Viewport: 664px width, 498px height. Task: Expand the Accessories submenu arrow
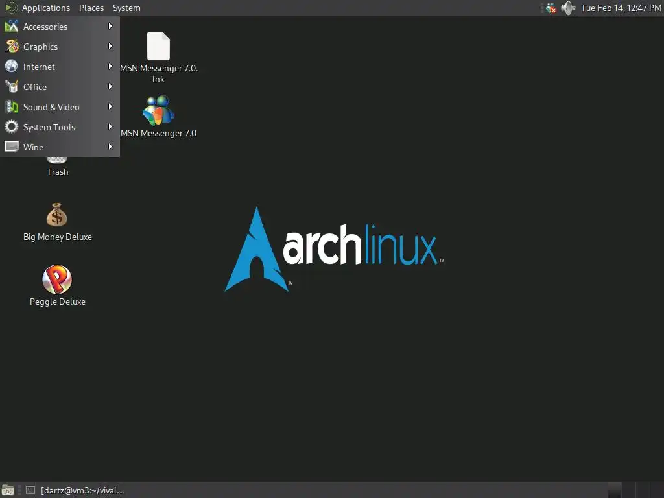(110, 26)
